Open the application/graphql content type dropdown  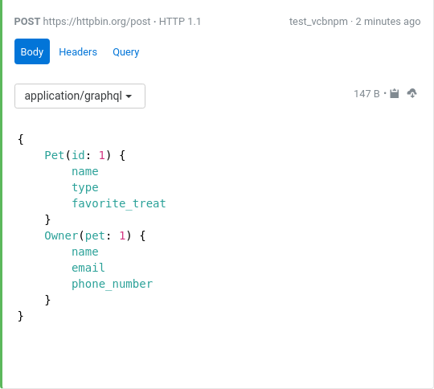coord(80,96)
